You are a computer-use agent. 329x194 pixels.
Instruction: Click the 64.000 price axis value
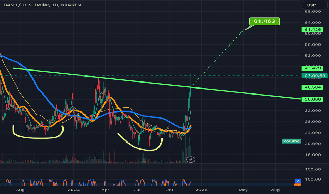[x=313, y=23]
